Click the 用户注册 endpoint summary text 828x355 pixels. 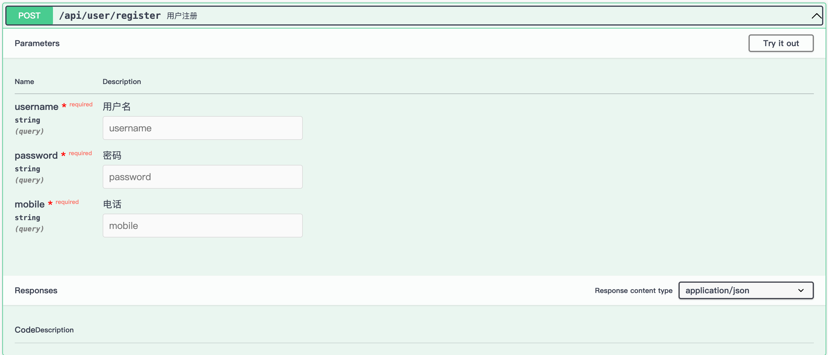tap(182, 16)
